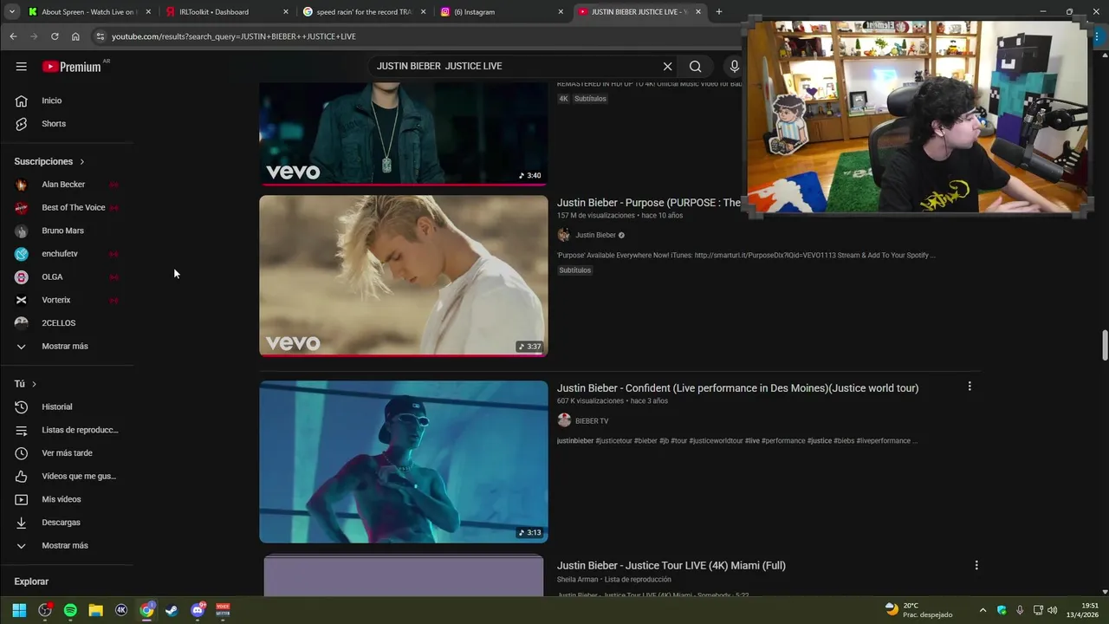Open volume control in system tray

(x=1052, y=610)
